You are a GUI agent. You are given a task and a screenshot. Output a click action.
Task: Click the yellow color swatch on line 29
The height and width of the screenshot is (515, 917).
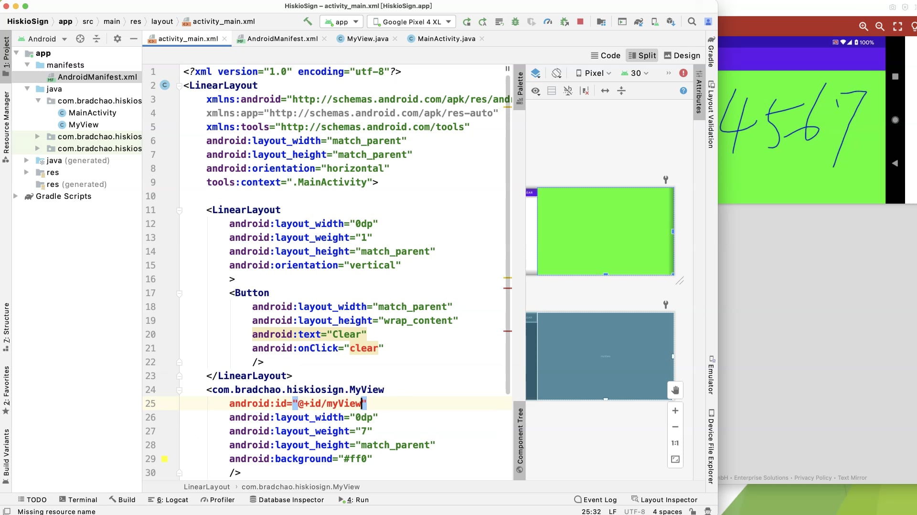point(164,459)
